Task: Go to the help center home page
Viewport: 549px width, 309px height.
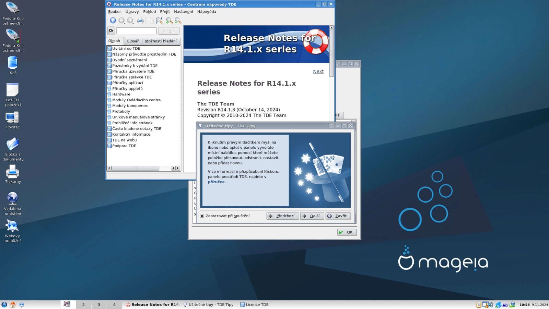Action: pos(113,21)
